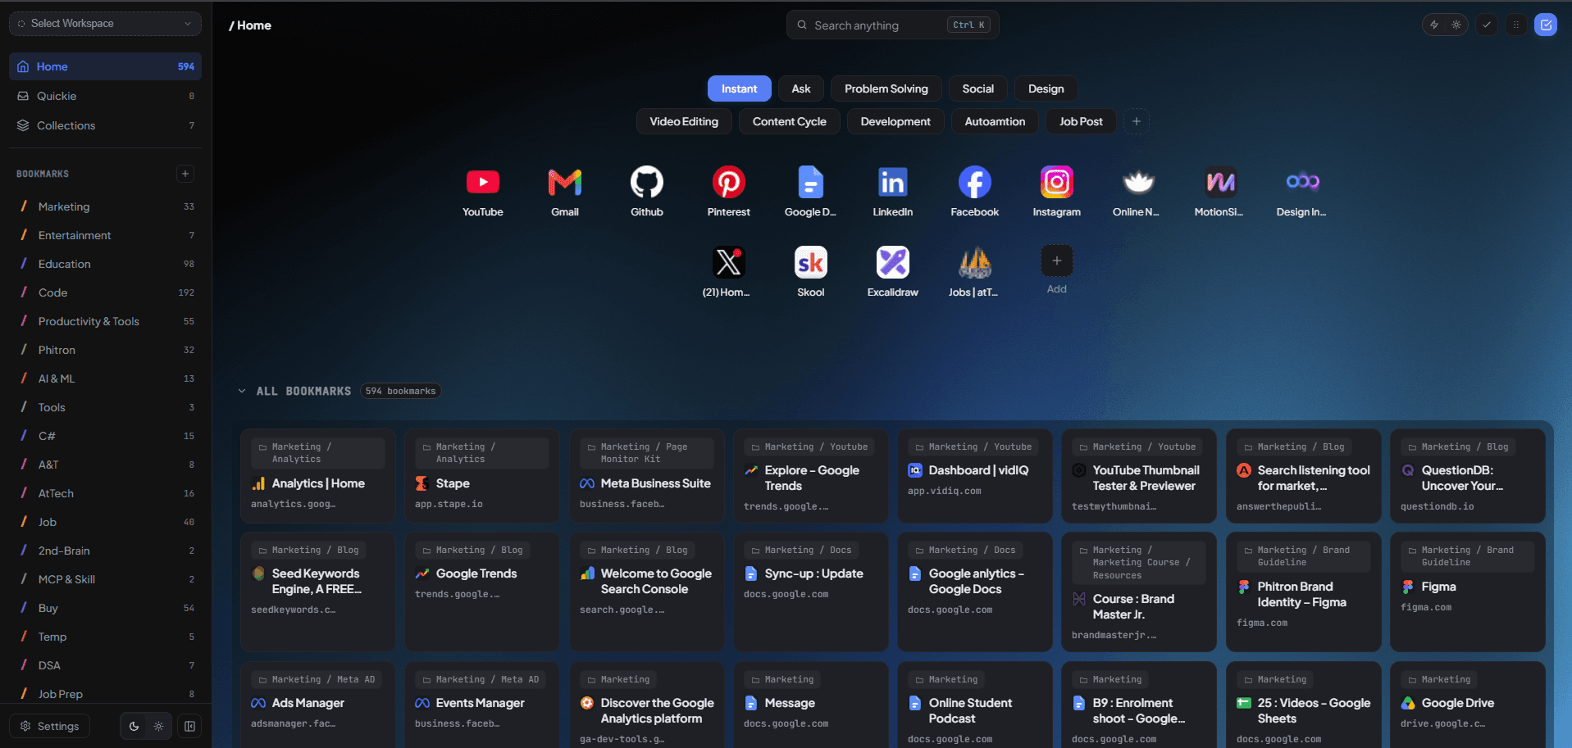Open the Analytics | Home bookmark card
Viewport: 1572px width, 748px height.
click(x=318, y=476)
